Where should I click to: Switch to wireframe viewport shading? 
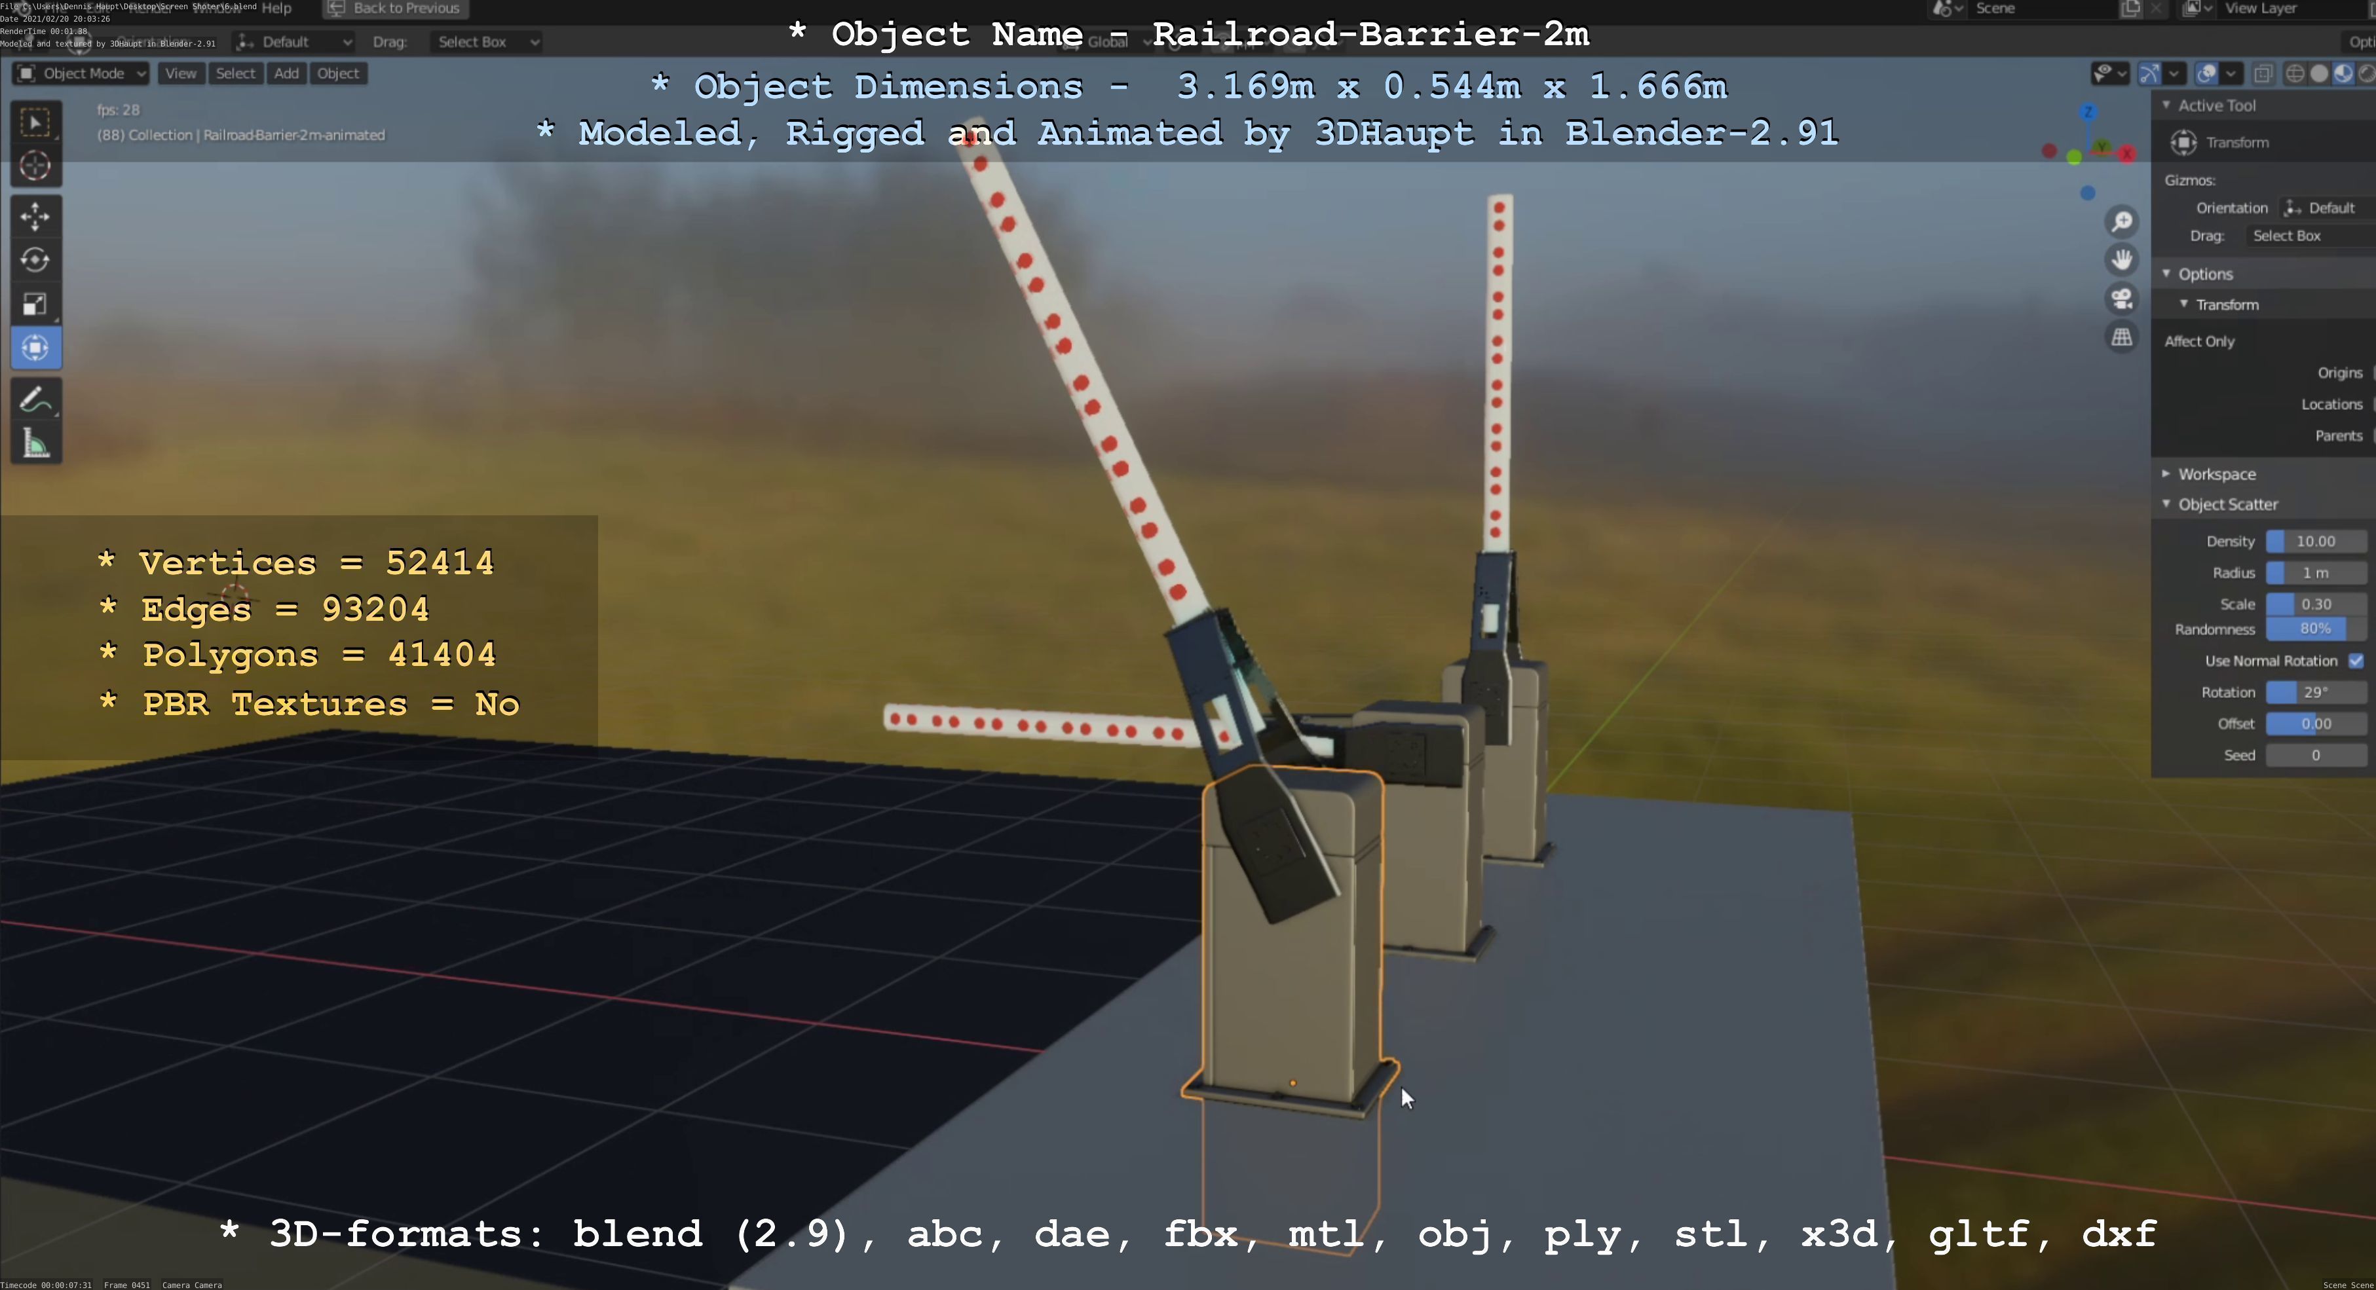(x=2295, y=74)
